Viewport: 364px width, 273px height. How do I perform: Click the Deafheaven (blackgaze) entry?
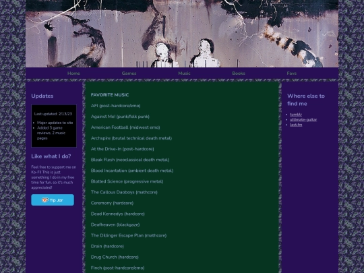click(115, 224)
